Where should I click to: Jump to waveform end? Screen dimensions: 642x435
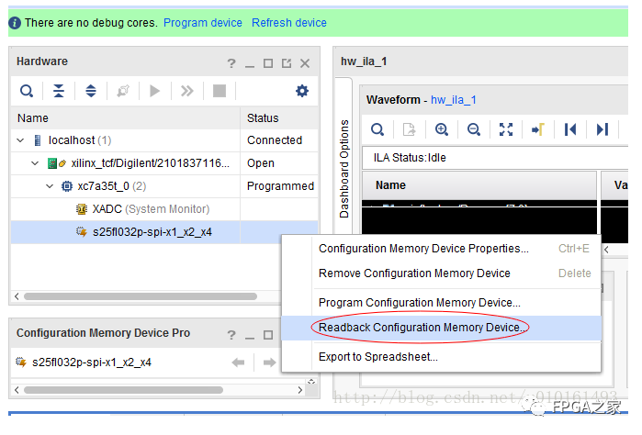(603, 130)
